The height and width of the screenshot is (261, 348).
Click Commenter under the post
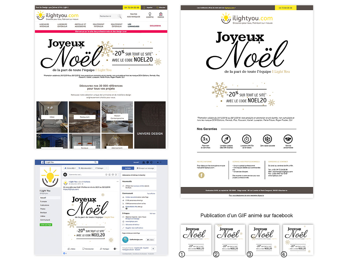(88, 249)
